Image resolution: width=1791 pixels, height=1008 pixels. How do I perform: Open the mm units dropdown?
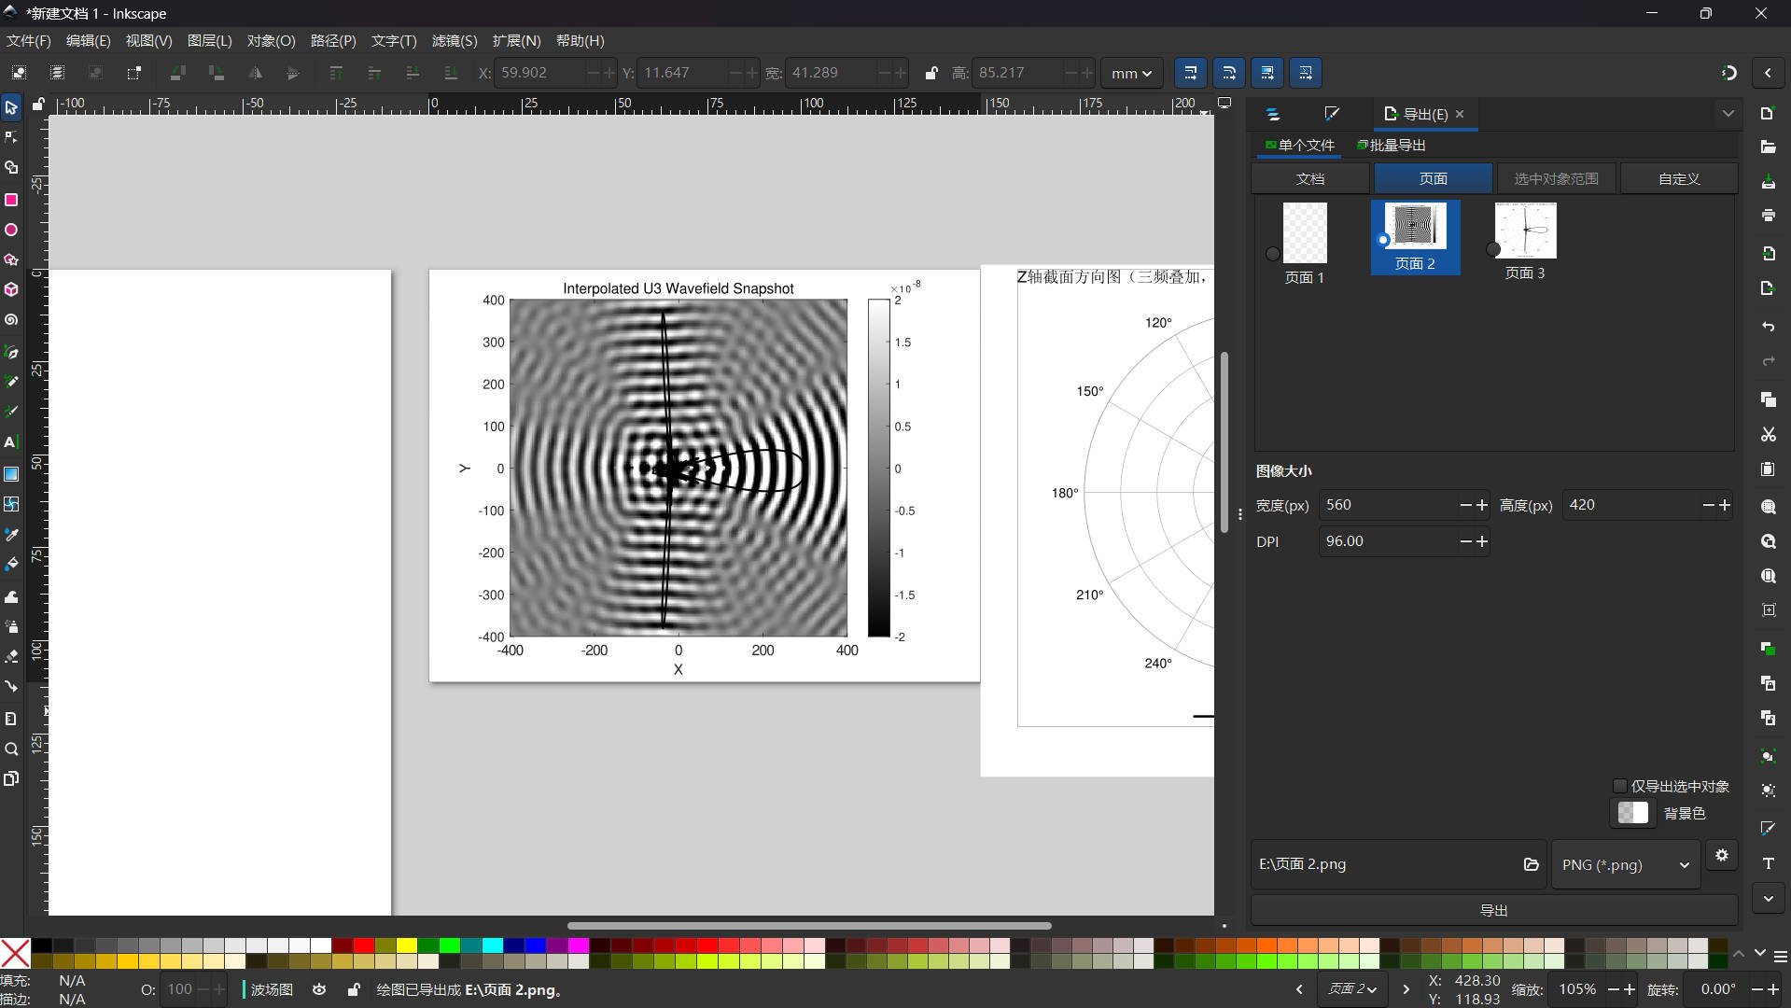click(x=1131, y=73)
